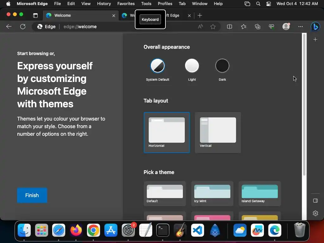
Task: Open Spotlight search in menu bar
Action: [x=258, y=4]
